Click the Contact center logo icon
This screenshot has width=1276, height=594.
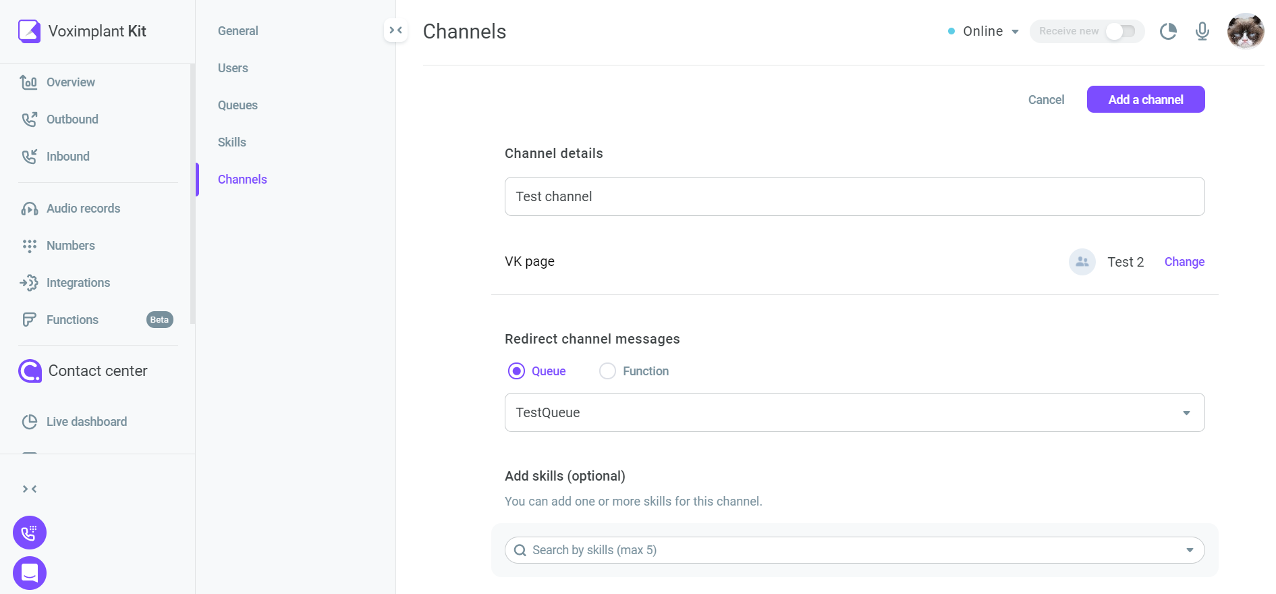pos(30,371)
